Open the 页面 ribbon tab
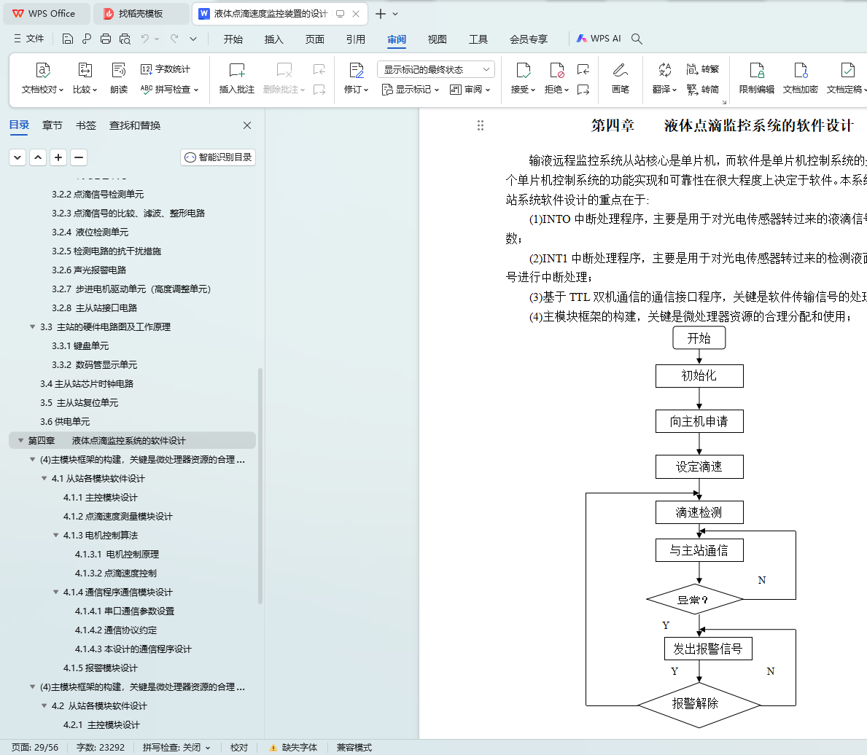This screenshot has height=755, width=867. (314, 39)
